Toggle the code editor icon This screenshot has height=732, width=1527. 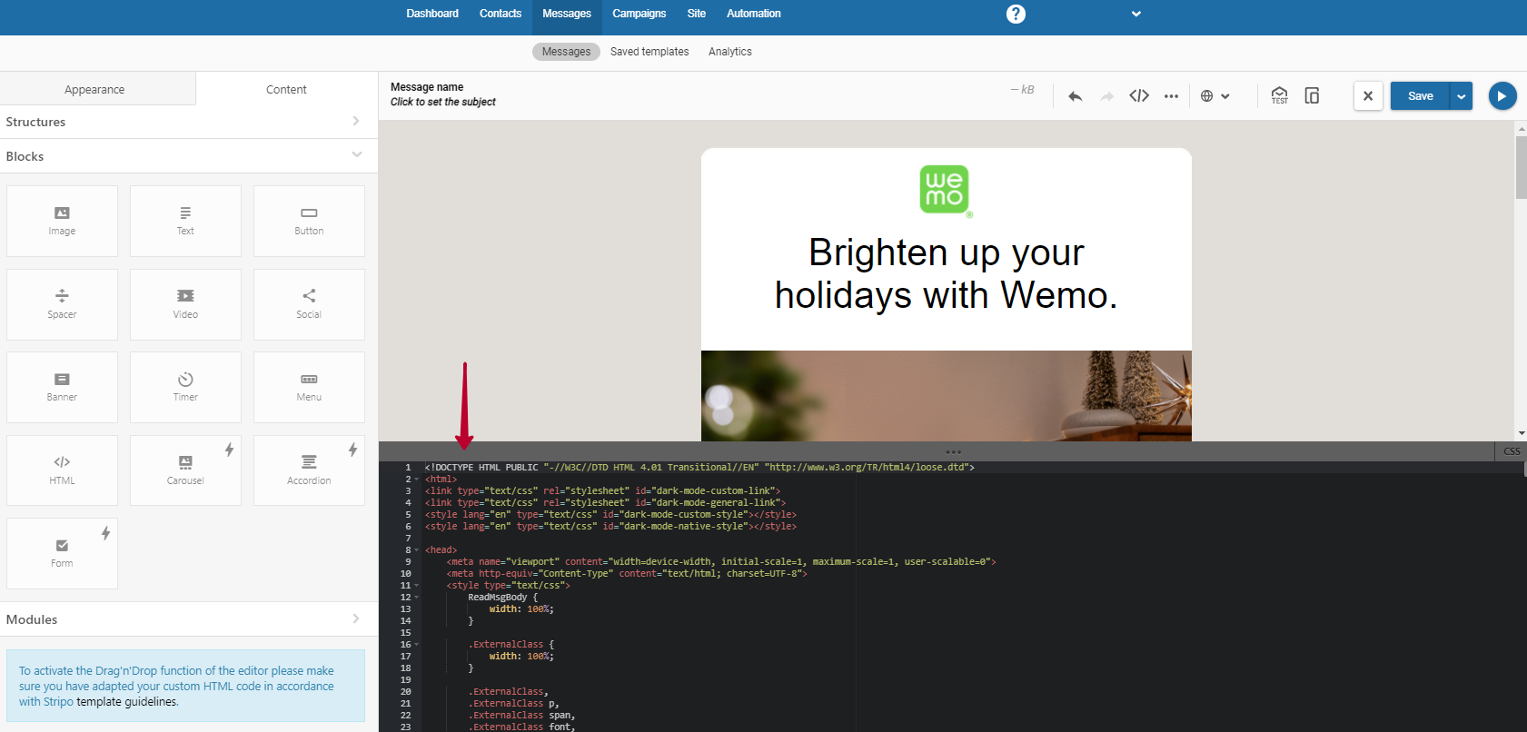pos(1139,95)
